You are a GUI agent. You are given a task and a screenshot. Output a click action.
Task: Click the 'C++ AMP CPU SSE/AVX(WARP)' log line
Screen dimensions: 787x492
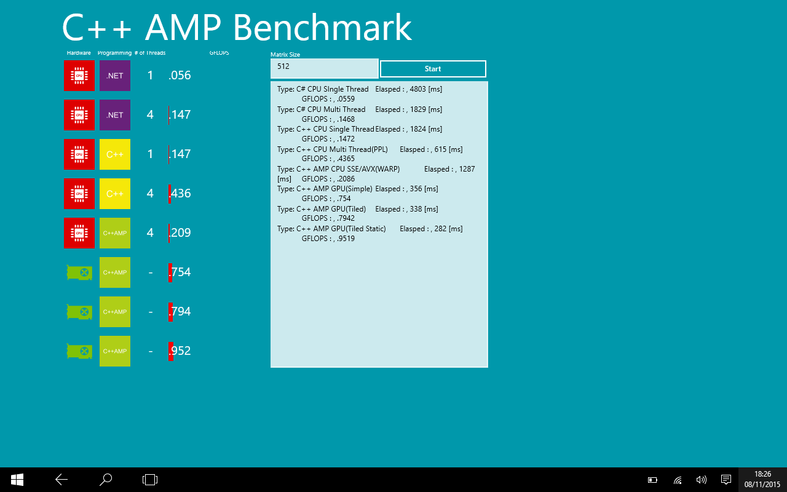[376, 169]
